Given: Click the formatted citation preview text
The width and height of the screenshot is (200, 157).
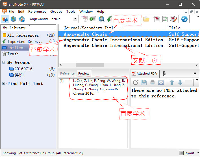Looking at the screenshot, I should tap(99, 87).
